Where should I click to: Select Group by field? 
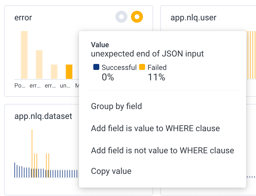pyautogui.click(x=116, y=106)
